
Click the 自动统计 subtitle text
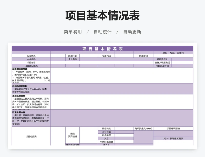(x=102, y=32)
